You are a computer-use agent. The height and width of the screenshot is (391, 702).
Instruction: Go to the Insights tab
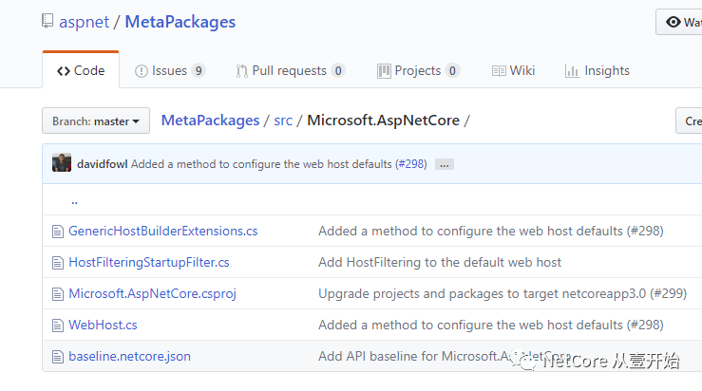pos(597,70)
